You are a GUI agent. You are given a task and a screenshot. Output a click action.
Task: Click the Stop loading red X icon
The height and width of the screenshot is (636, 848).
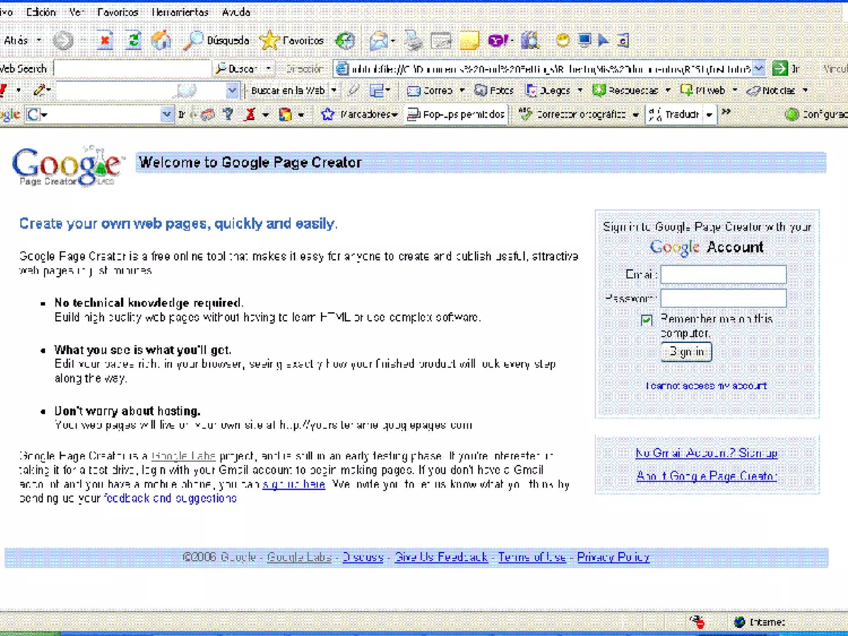(x=105, y=41)
